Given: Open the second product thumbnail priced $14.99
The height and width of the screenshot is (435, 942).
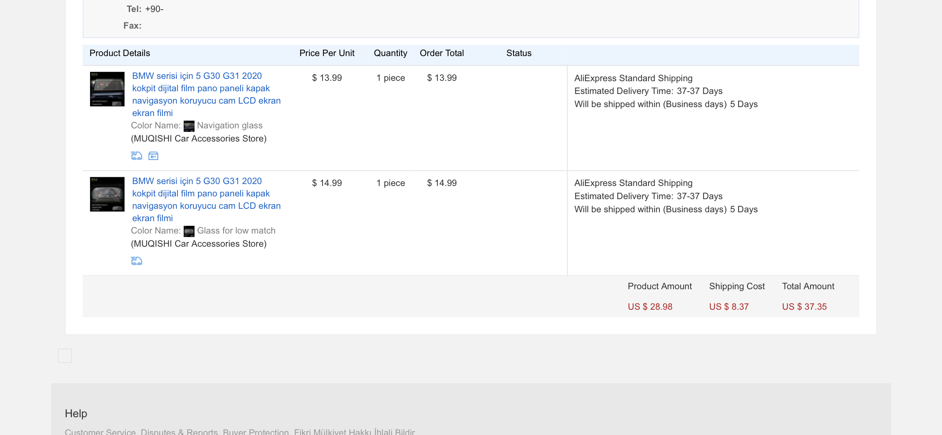Looking at the screenshot, I should tap(107, 194).
